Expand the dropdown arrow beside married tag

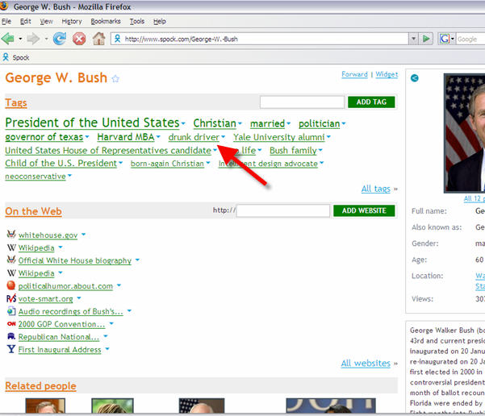click(x=289, y=123)
